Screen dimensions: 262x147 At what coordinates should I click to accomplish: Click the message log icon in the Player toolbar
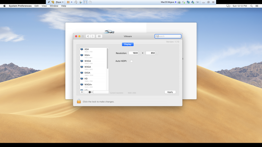click(x=197, y=2)
